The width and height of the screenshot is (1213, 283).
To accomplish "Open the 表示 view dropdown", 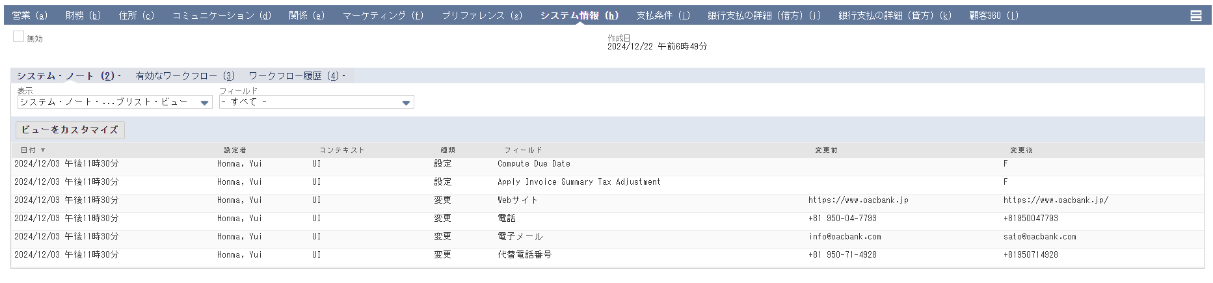I will pyautogui.click(x=114, y=102).
